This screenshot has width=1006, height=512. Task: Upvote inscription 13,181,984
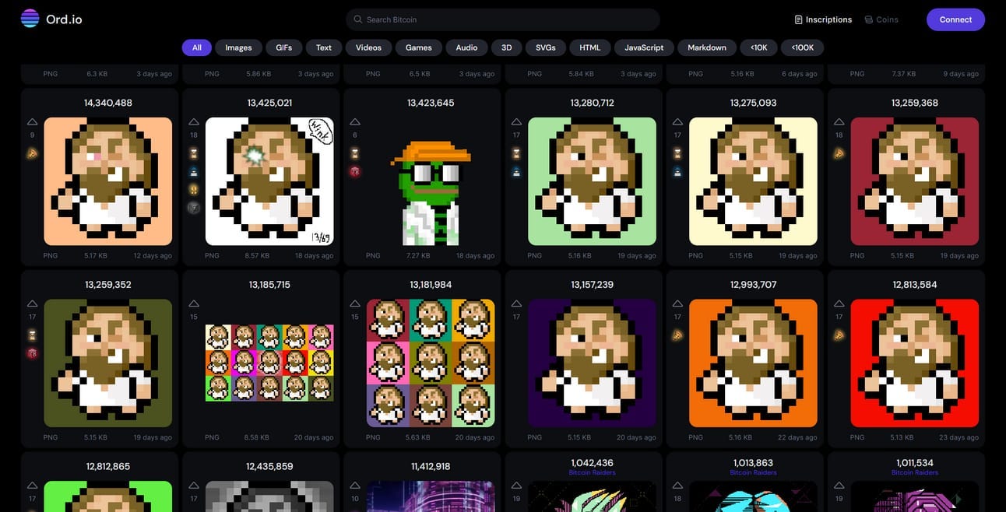click(x=355, y=304)
